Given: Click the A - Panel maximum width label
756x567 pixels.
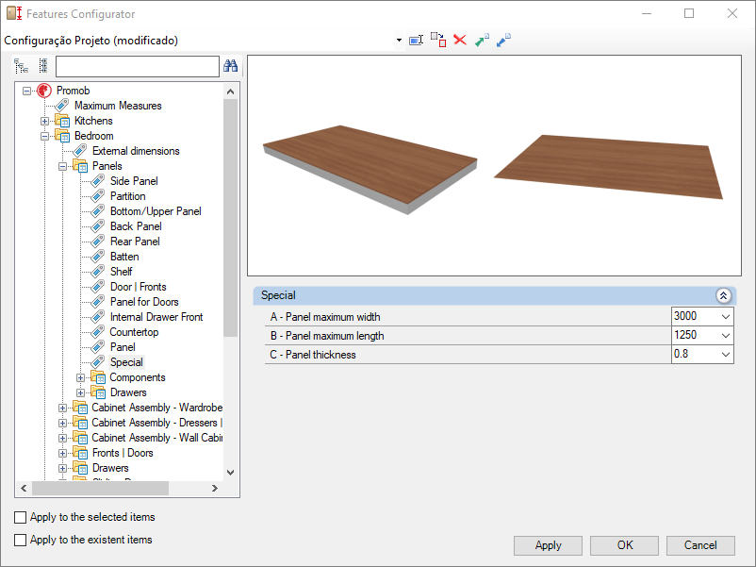Looking at the screenshot, I should click(325, 317).
